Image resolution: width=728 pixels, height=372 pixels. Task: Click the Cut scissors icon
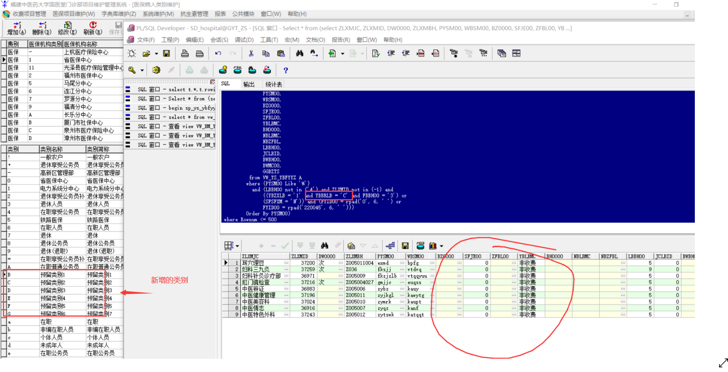251,53
